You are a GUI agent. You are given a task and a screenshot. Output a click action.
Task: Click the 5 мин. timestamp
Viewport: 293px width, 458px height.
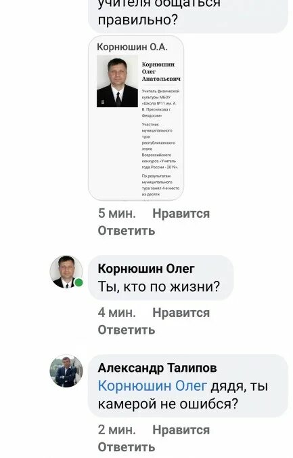point(117,214)
